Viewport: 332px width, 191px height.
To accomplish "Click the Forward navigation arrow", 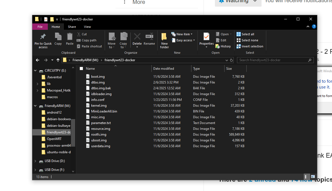I will (x=46, y=60).
